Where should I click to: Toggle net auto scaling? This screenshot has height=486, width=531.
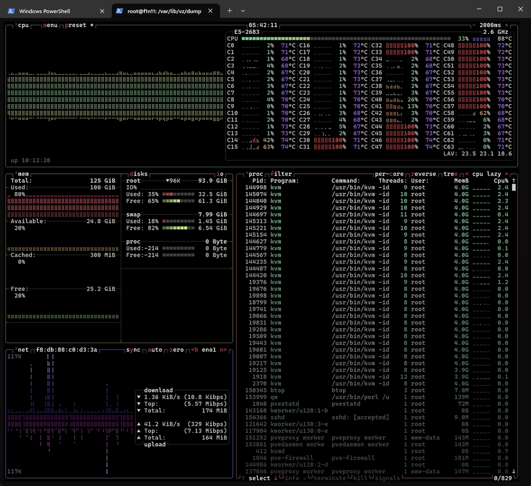coord(155,350)
